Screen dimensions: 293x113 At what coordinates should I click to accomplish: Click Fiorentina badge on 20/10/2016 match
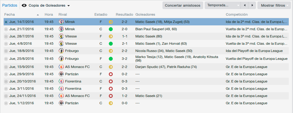coord(61,81)
